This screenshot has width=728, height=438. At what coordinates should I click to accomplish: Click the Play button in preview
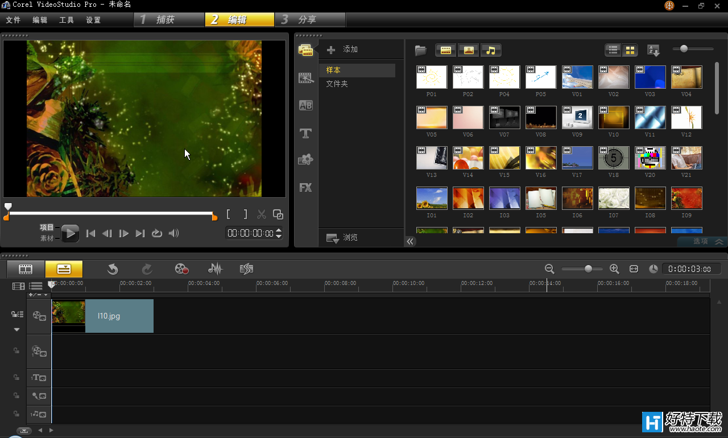pyautogui.click(x=70, y=233)
